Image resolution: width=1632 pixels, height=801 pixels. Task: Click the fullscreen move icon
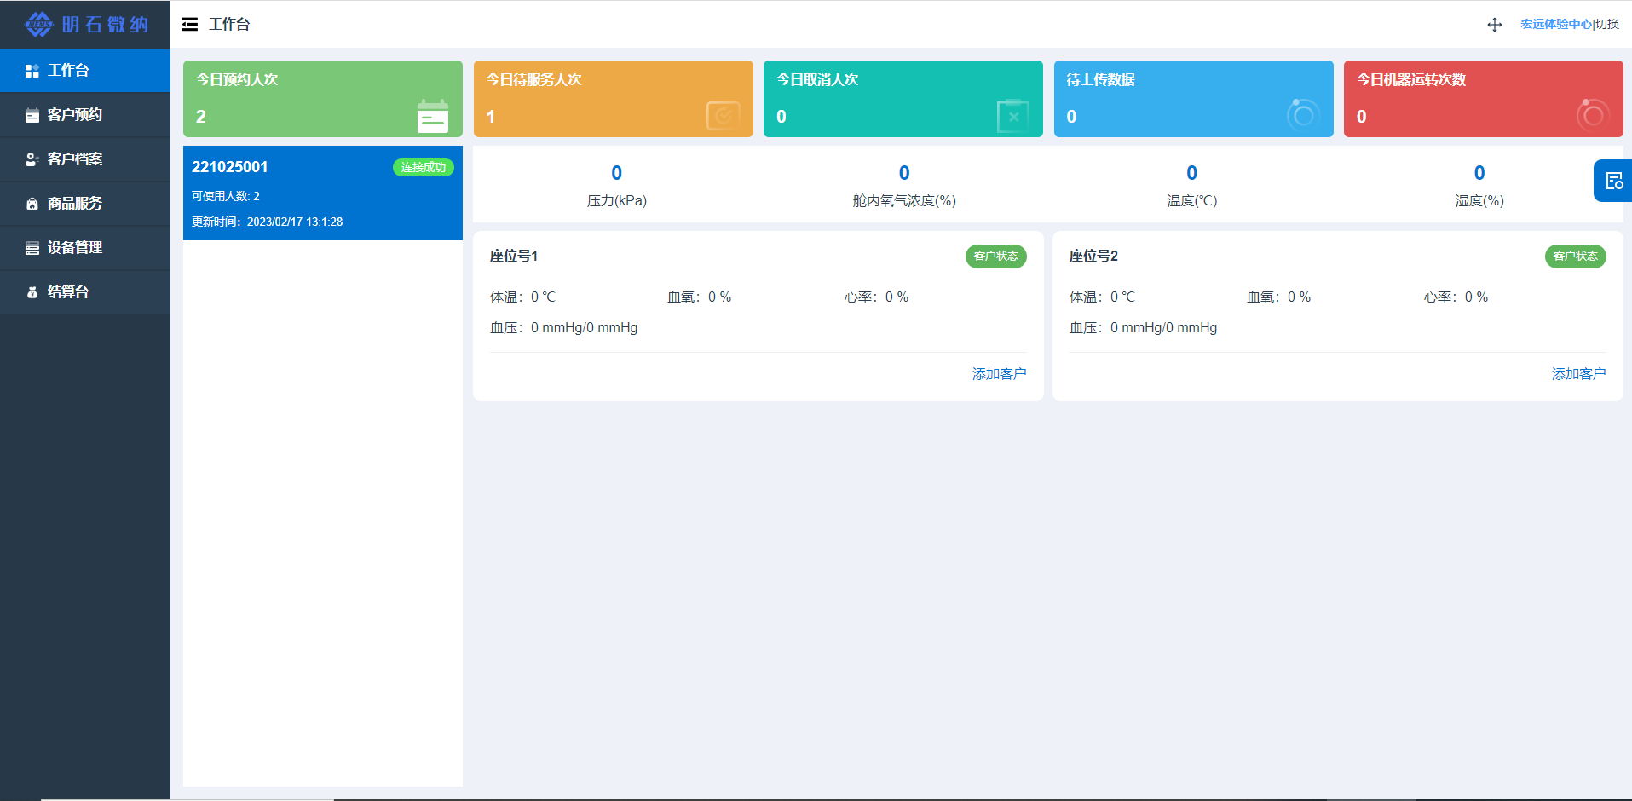pyautogui.click(x=1494, y=25)
